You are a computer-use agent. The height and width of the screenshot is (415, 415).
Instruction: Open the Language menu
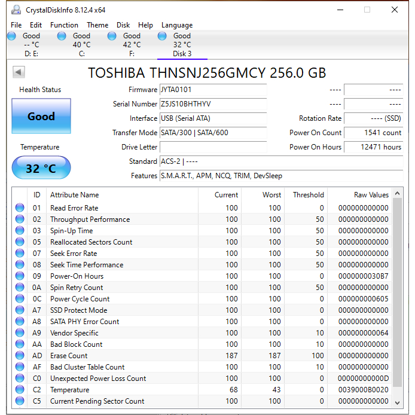177,25
